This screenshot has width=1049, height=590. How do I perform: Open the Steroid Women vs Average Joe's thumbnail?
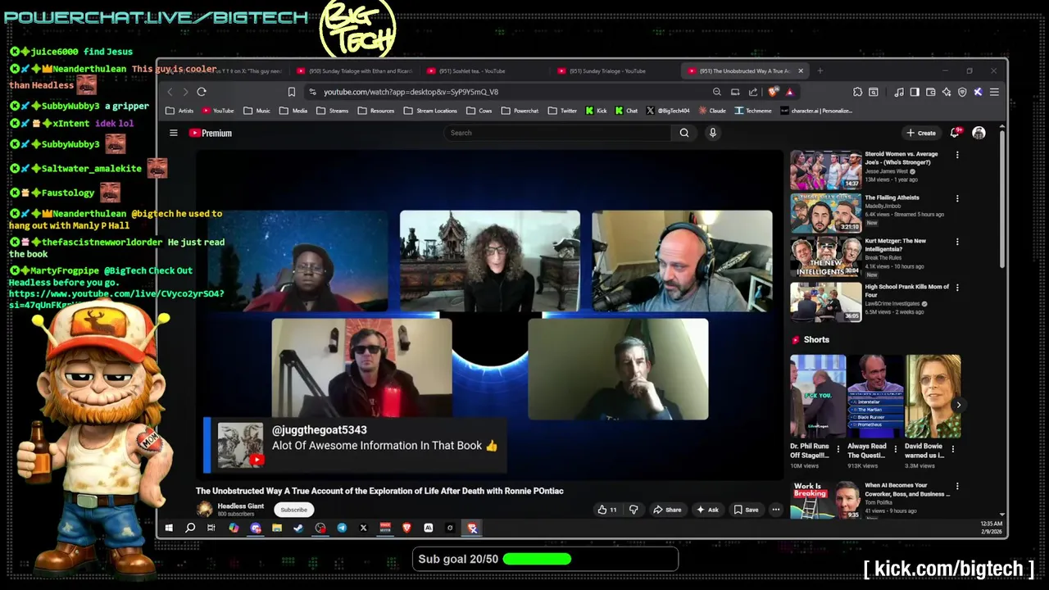(825, 170)
